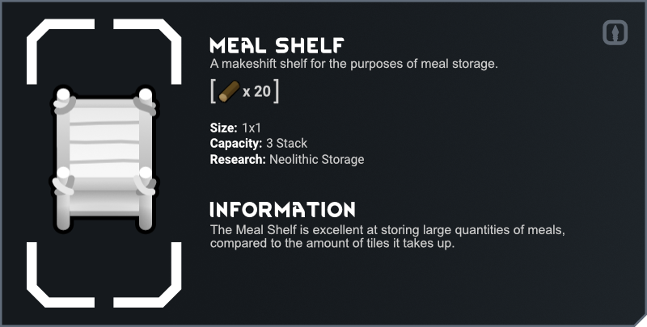This screenshot has width=647, height=327.
Task: Click the opening square bracket before the wood icon
Action: pos(214,91)
